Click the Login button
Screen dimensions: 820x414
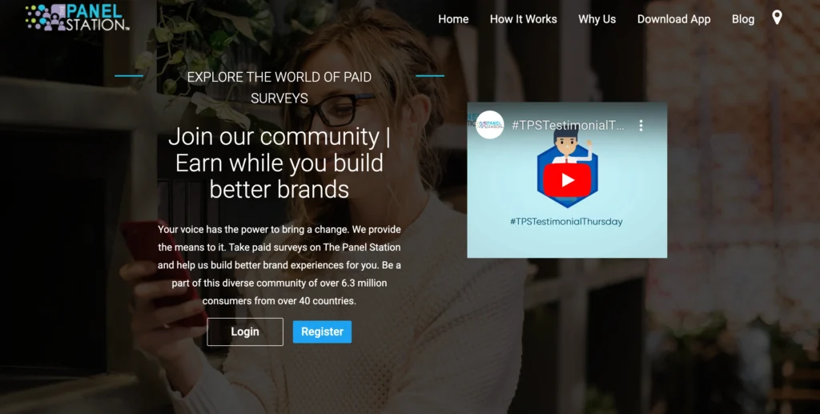[x=245, y=332]
